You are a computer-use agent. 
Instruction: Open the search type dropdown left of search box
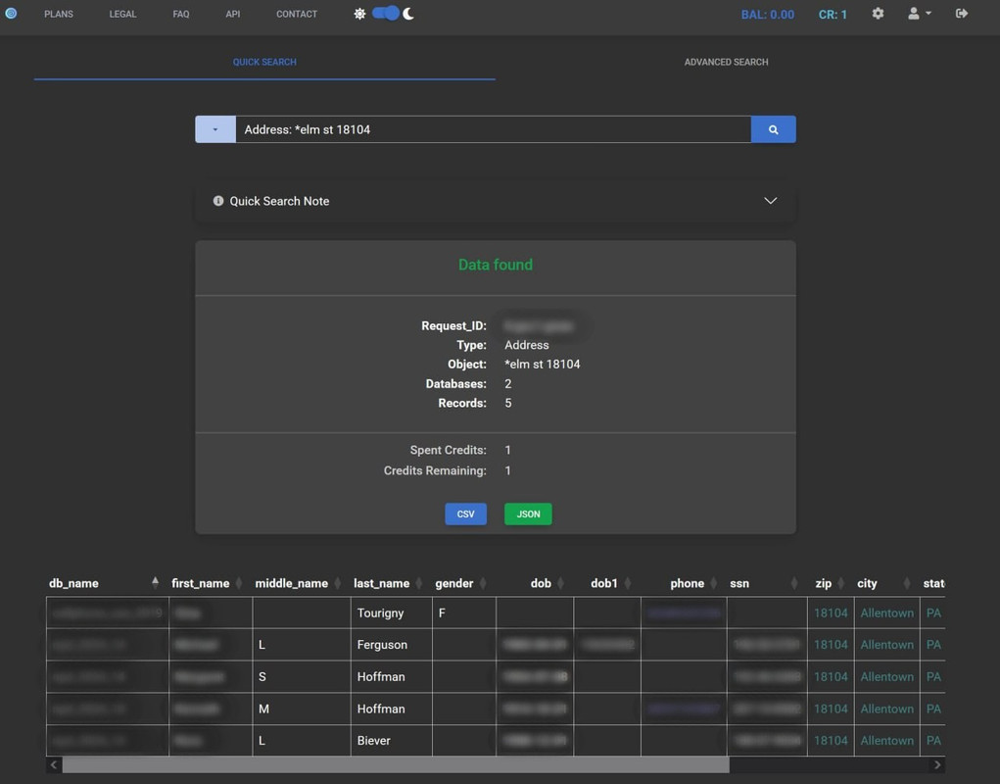click(215, 129)
